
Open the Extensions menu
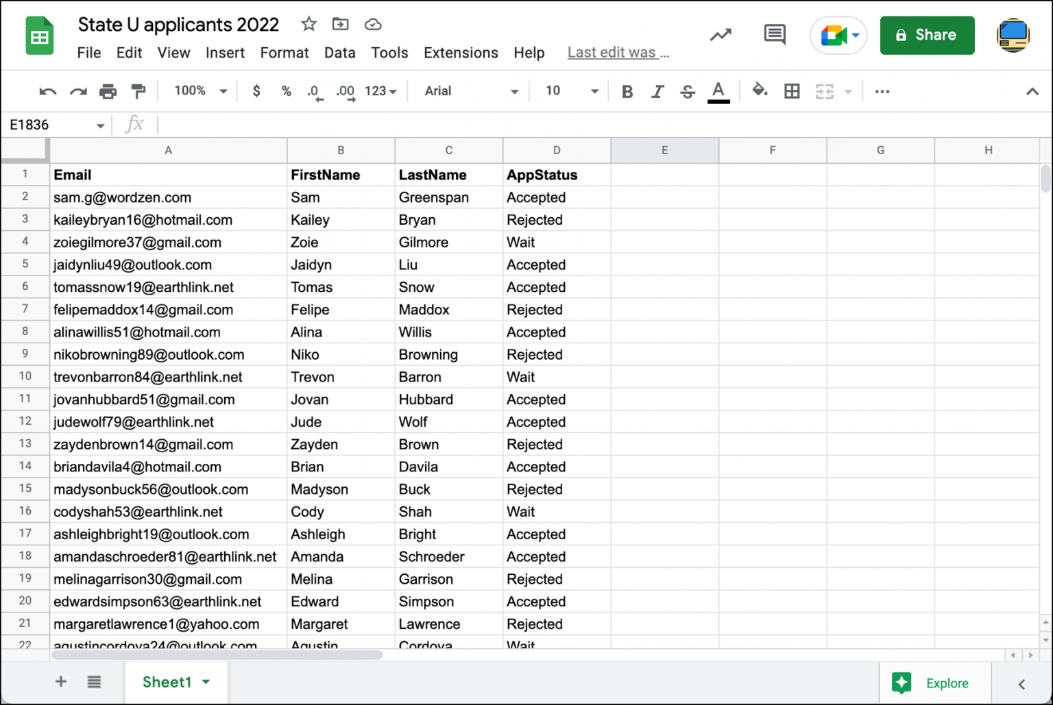click(461, 53)
